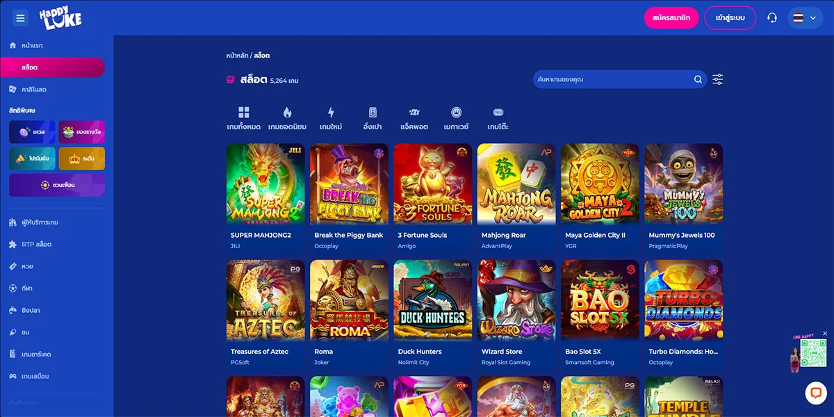Click the เข้าสู่ระบบ login button

click(730, 18)
